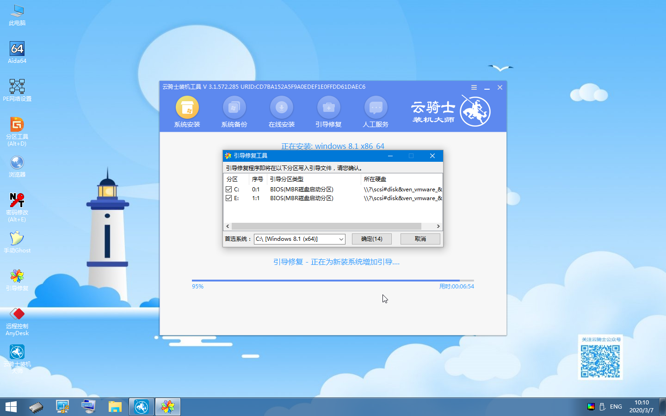Launch 密码修改 (Alt+E) desktop tool
Viewport: 666px width, 416px height.
pyautogui.click(x=17, y=208)
